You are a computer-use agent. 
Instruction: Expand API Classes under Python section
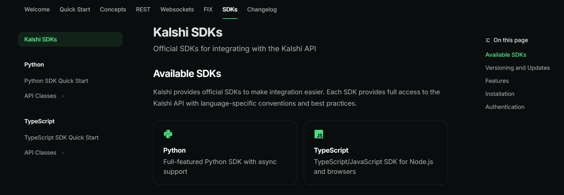tap(44, 96)
